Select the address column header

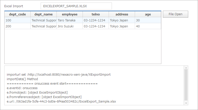click(122, 14)
